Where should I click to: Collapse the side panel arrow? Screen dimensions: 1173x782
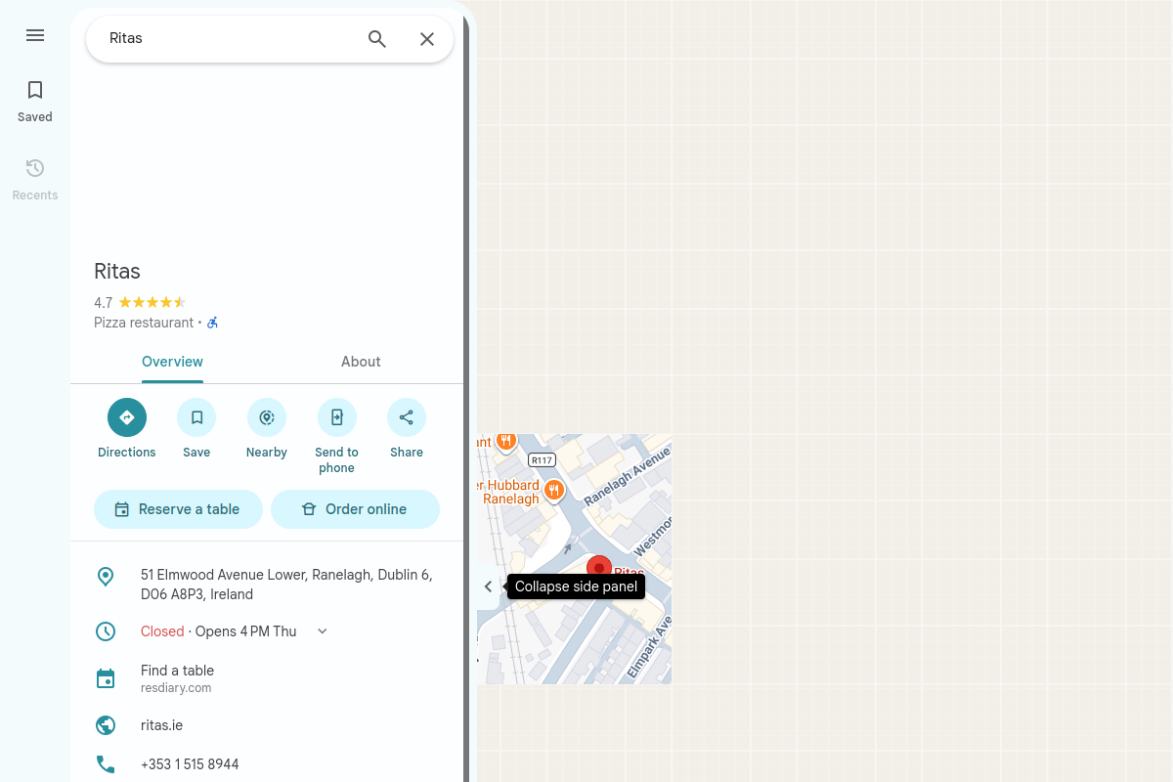click(x=489, y=586)
